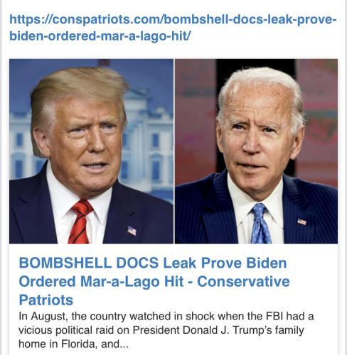
Task: Click the article summary starting 'In August'
Action: [x=166, y=330]
